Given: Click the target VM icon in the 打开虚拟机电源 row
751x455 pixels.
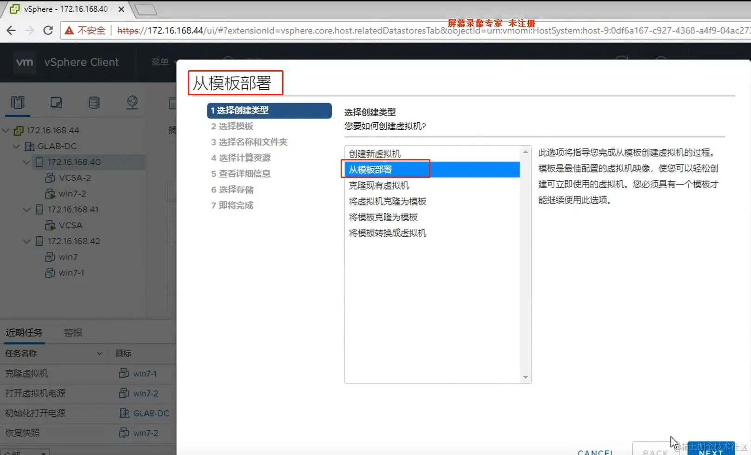Looking at the screenshot, I should (x=124, y=393).
